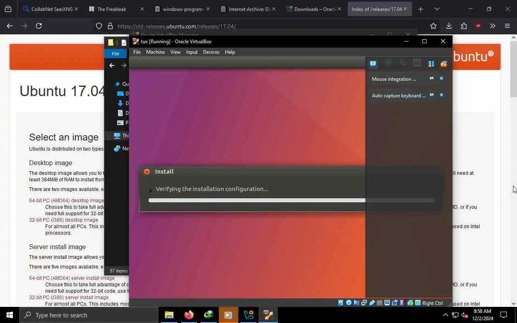
Task: Open VirtualBox Manager taskbar icon
Action: click(248, 315)
